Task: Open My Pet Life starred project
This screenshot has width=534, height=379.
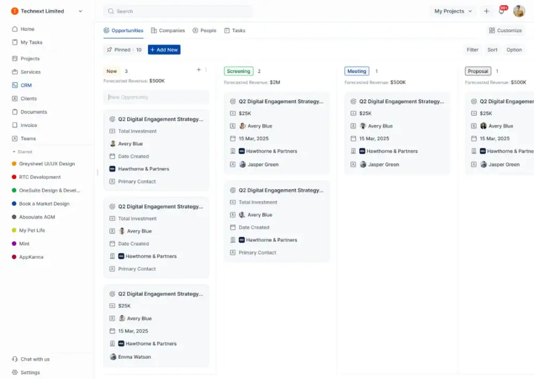Action: [32, 230]
